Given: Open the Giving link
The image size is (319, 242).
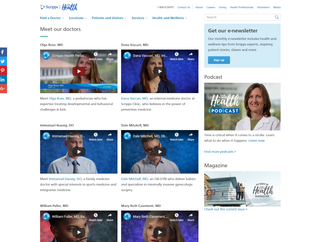Looking at the screenshot, I should (223, 7).
